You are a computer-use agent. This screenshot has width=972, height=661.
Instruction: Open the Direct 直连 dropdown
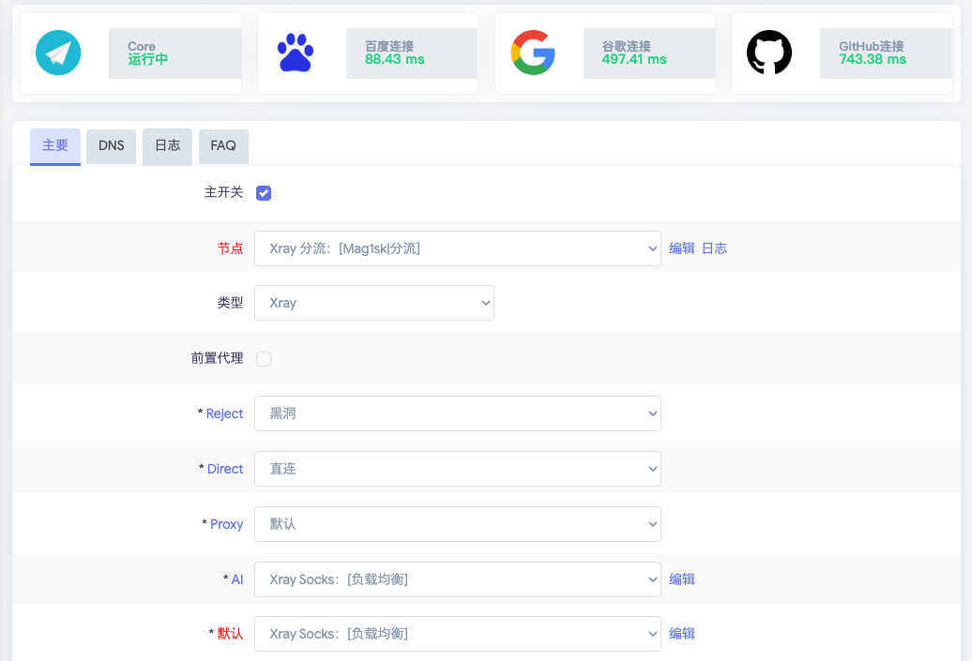coord(457,469)
